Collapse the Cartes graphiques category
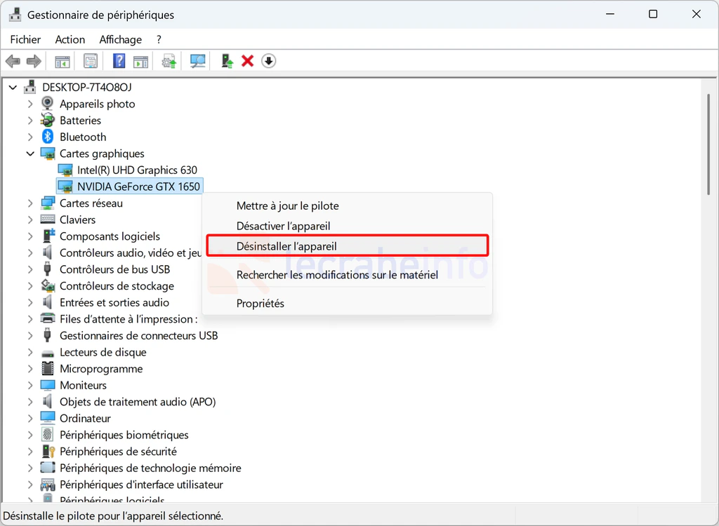719x526 pixels. coord(30,154)
